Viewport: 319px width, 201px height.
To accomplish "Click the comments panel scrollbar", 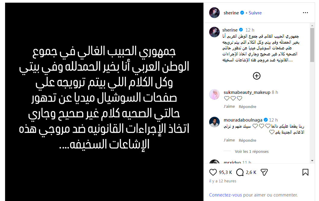I will coord(311,90).
